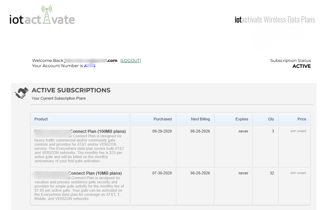This screenshot has width=327, height=210.
Task: Click quantity 32 in 10MB plan row
Action: pos(272,173)
